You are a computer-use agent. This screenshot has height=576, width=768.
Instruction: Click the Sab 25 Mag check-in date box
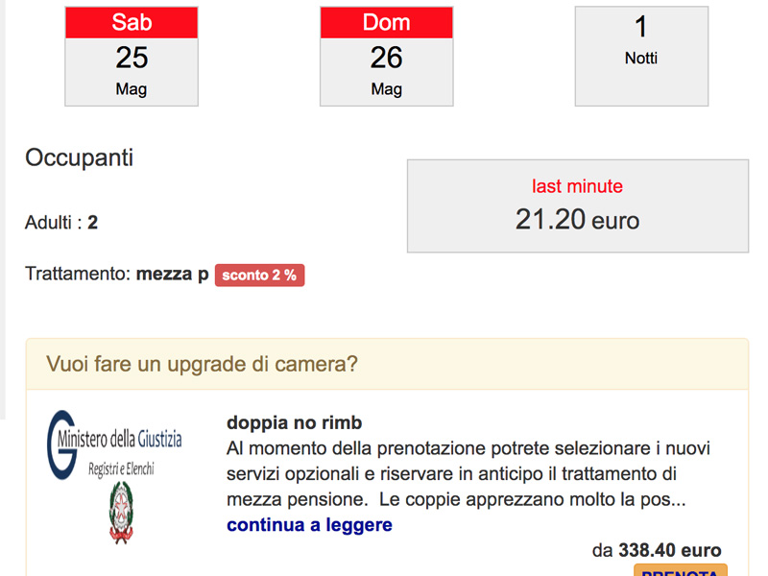[x=132, y=57]
